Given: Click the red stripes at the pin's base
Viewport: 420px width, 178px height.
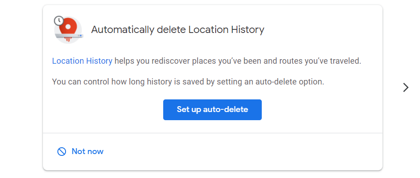Looking at the screenshot, I should click(68, 40).
